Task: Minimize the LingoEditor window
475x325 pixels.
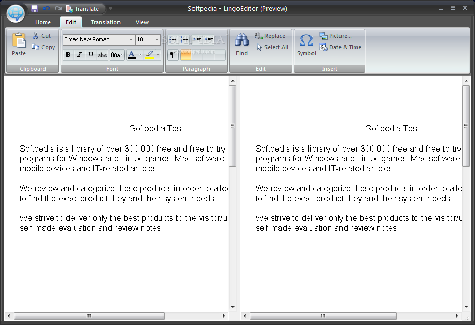Action: tap(441, 9)
